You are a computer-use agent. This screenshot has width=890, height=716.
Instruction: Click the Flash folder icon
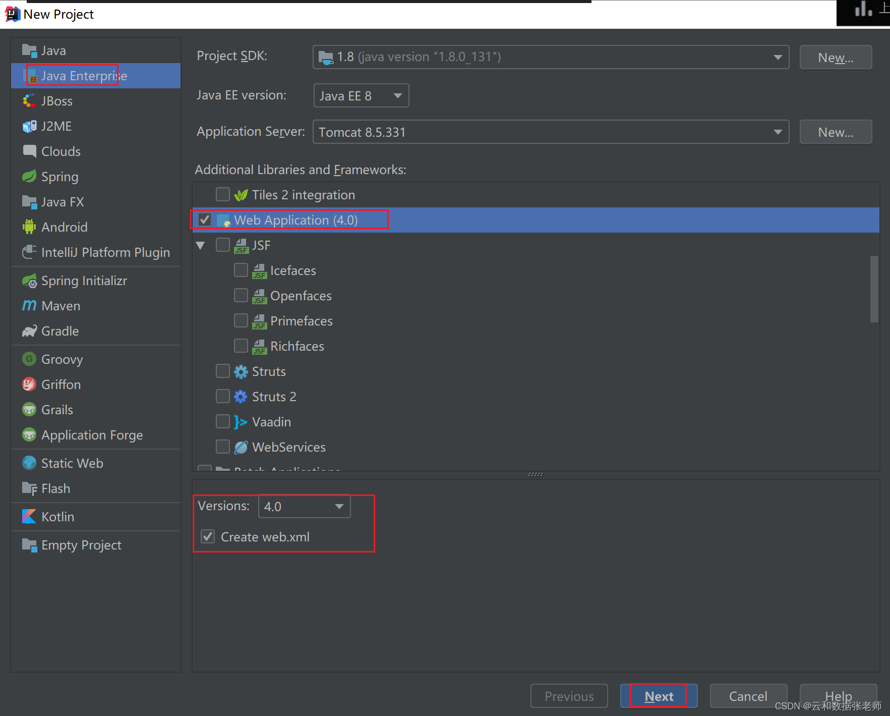point(29,488)
